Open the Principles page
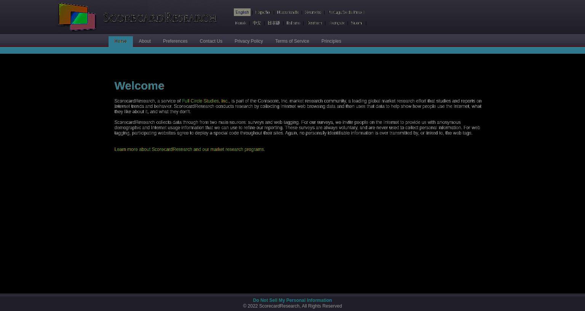The height and width of the screenshot is (311, 585). tap(331, 41)
